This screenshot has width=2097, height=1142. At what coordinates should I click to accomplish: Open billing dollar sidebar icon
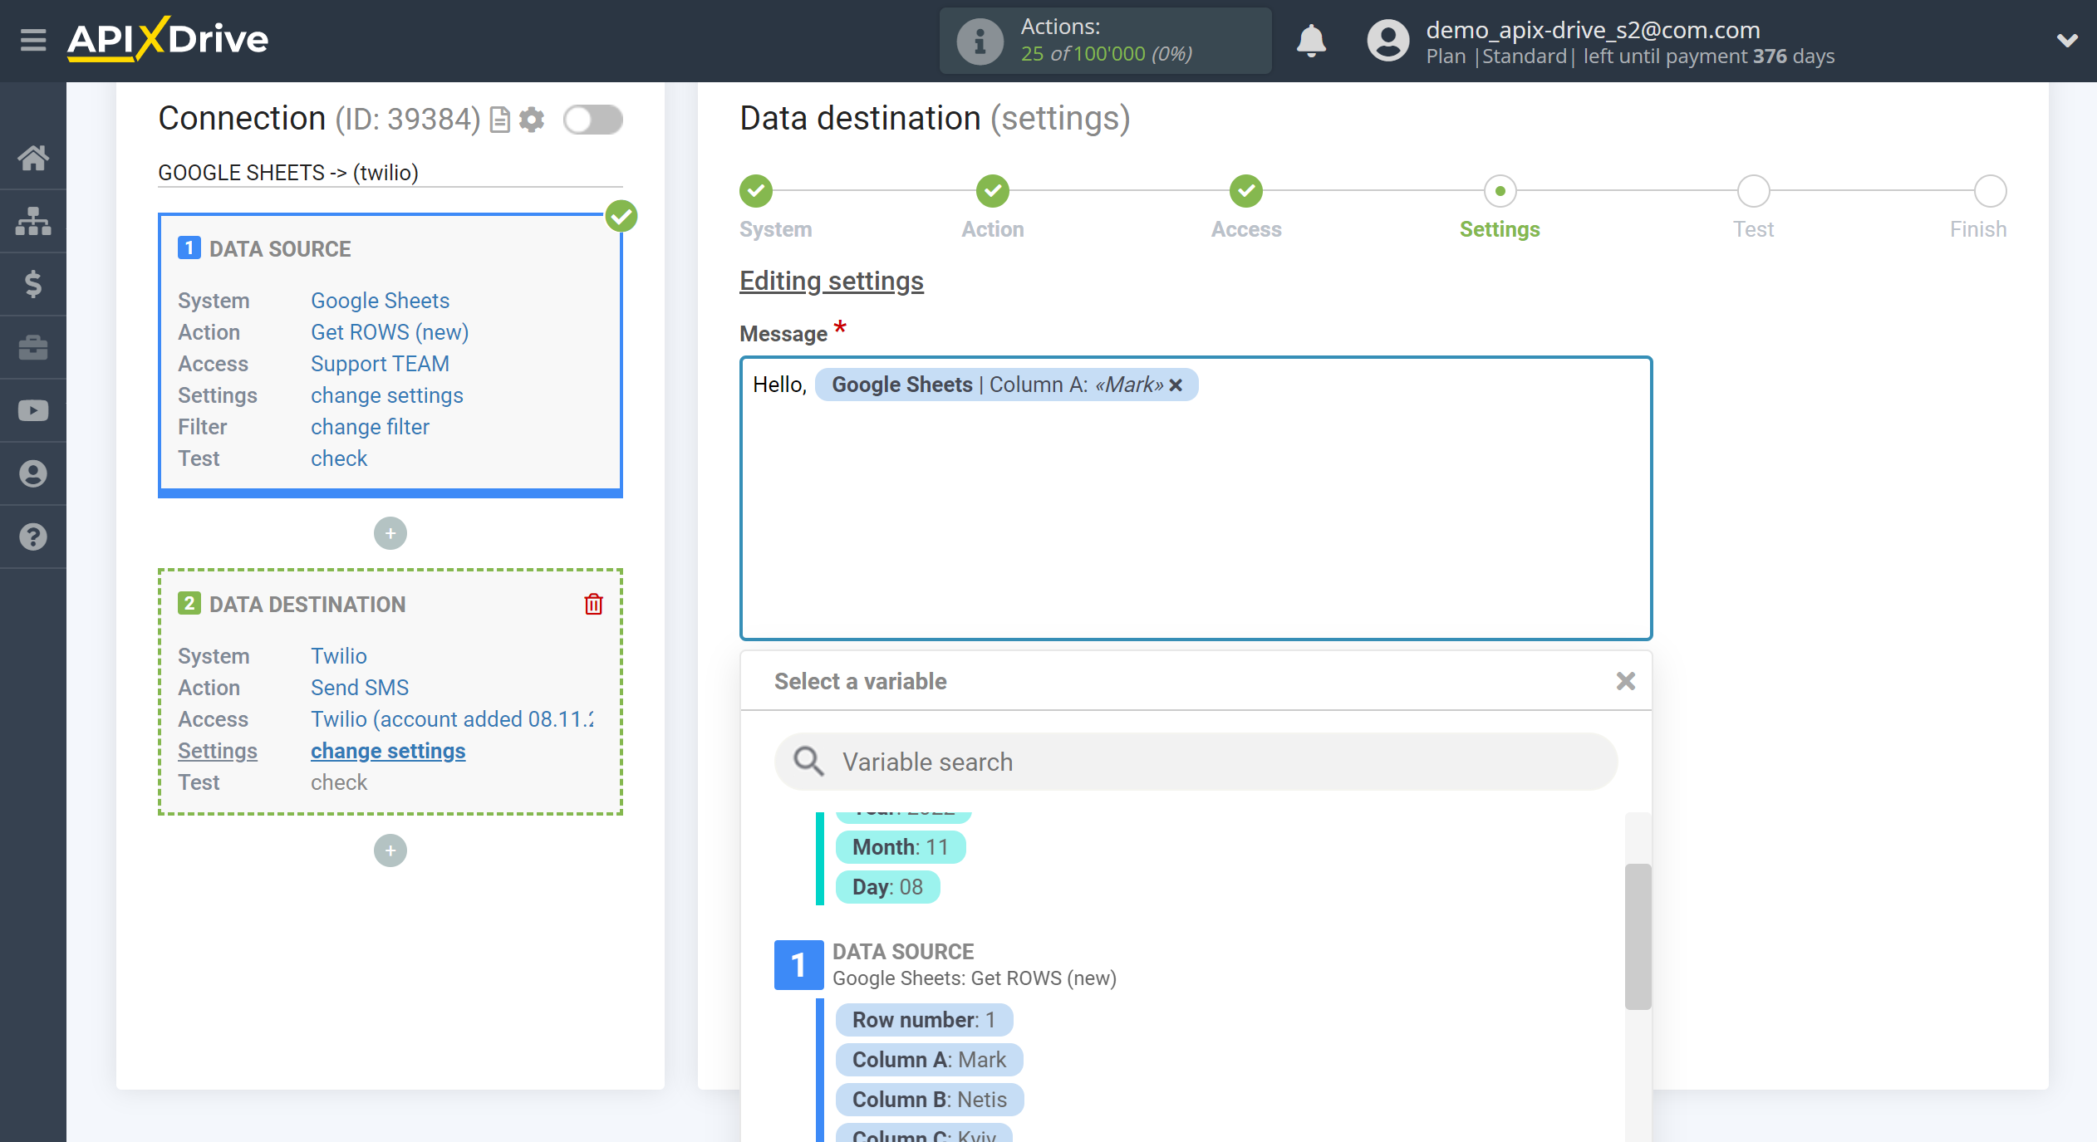click(33, 284)
